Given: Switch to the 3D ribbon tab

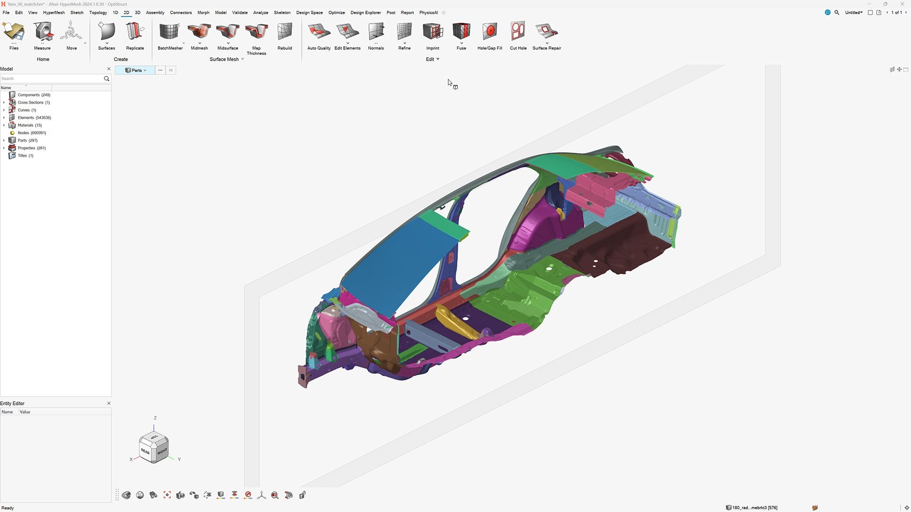Looking at the screenshot, I should [x=137, y=13].
